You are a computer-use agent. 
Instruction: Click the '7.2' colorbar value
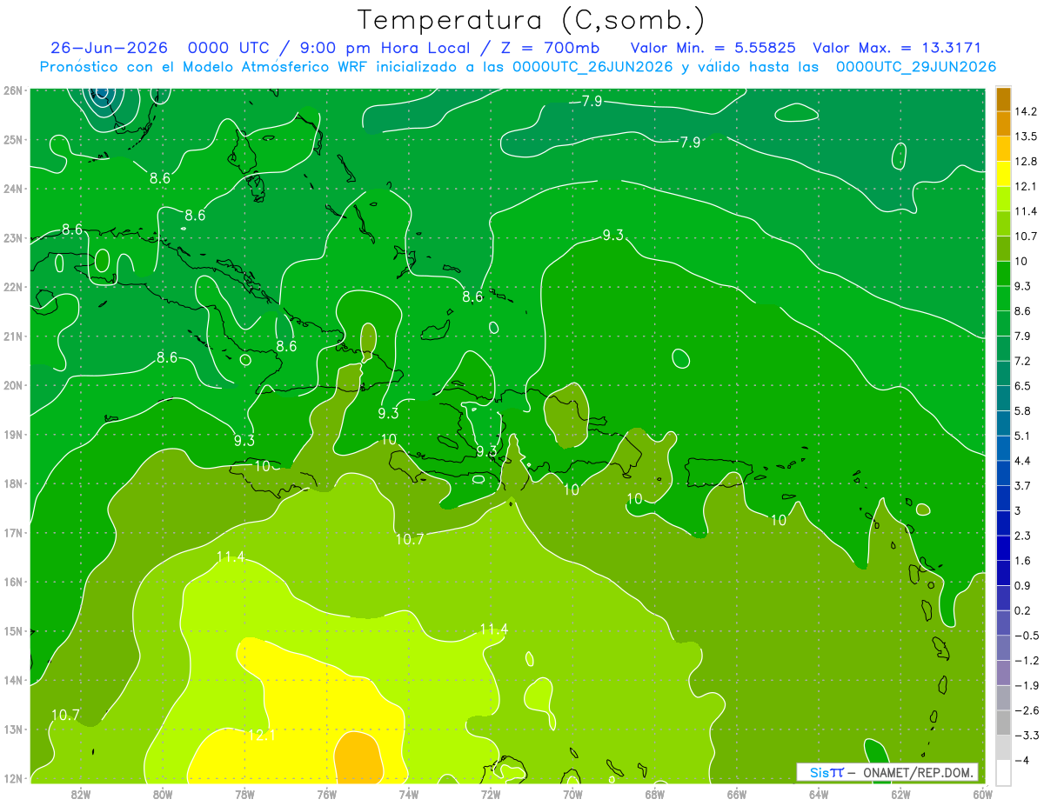pyautogui.click(x=1024, y=360)
